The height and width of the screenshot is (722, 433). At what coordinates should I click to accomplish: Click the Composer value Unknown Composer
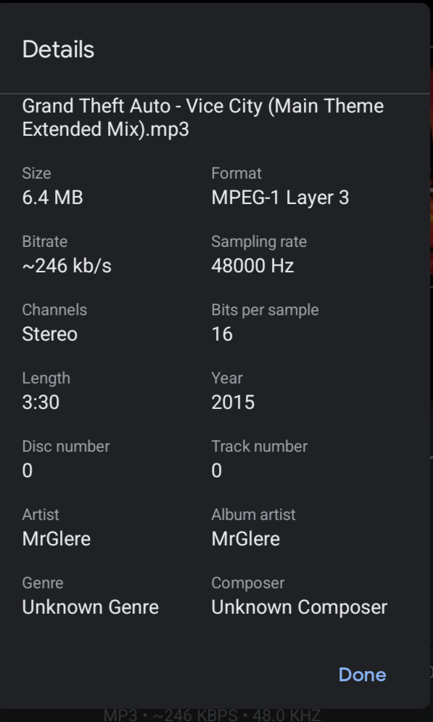click(x=300, y=607)
